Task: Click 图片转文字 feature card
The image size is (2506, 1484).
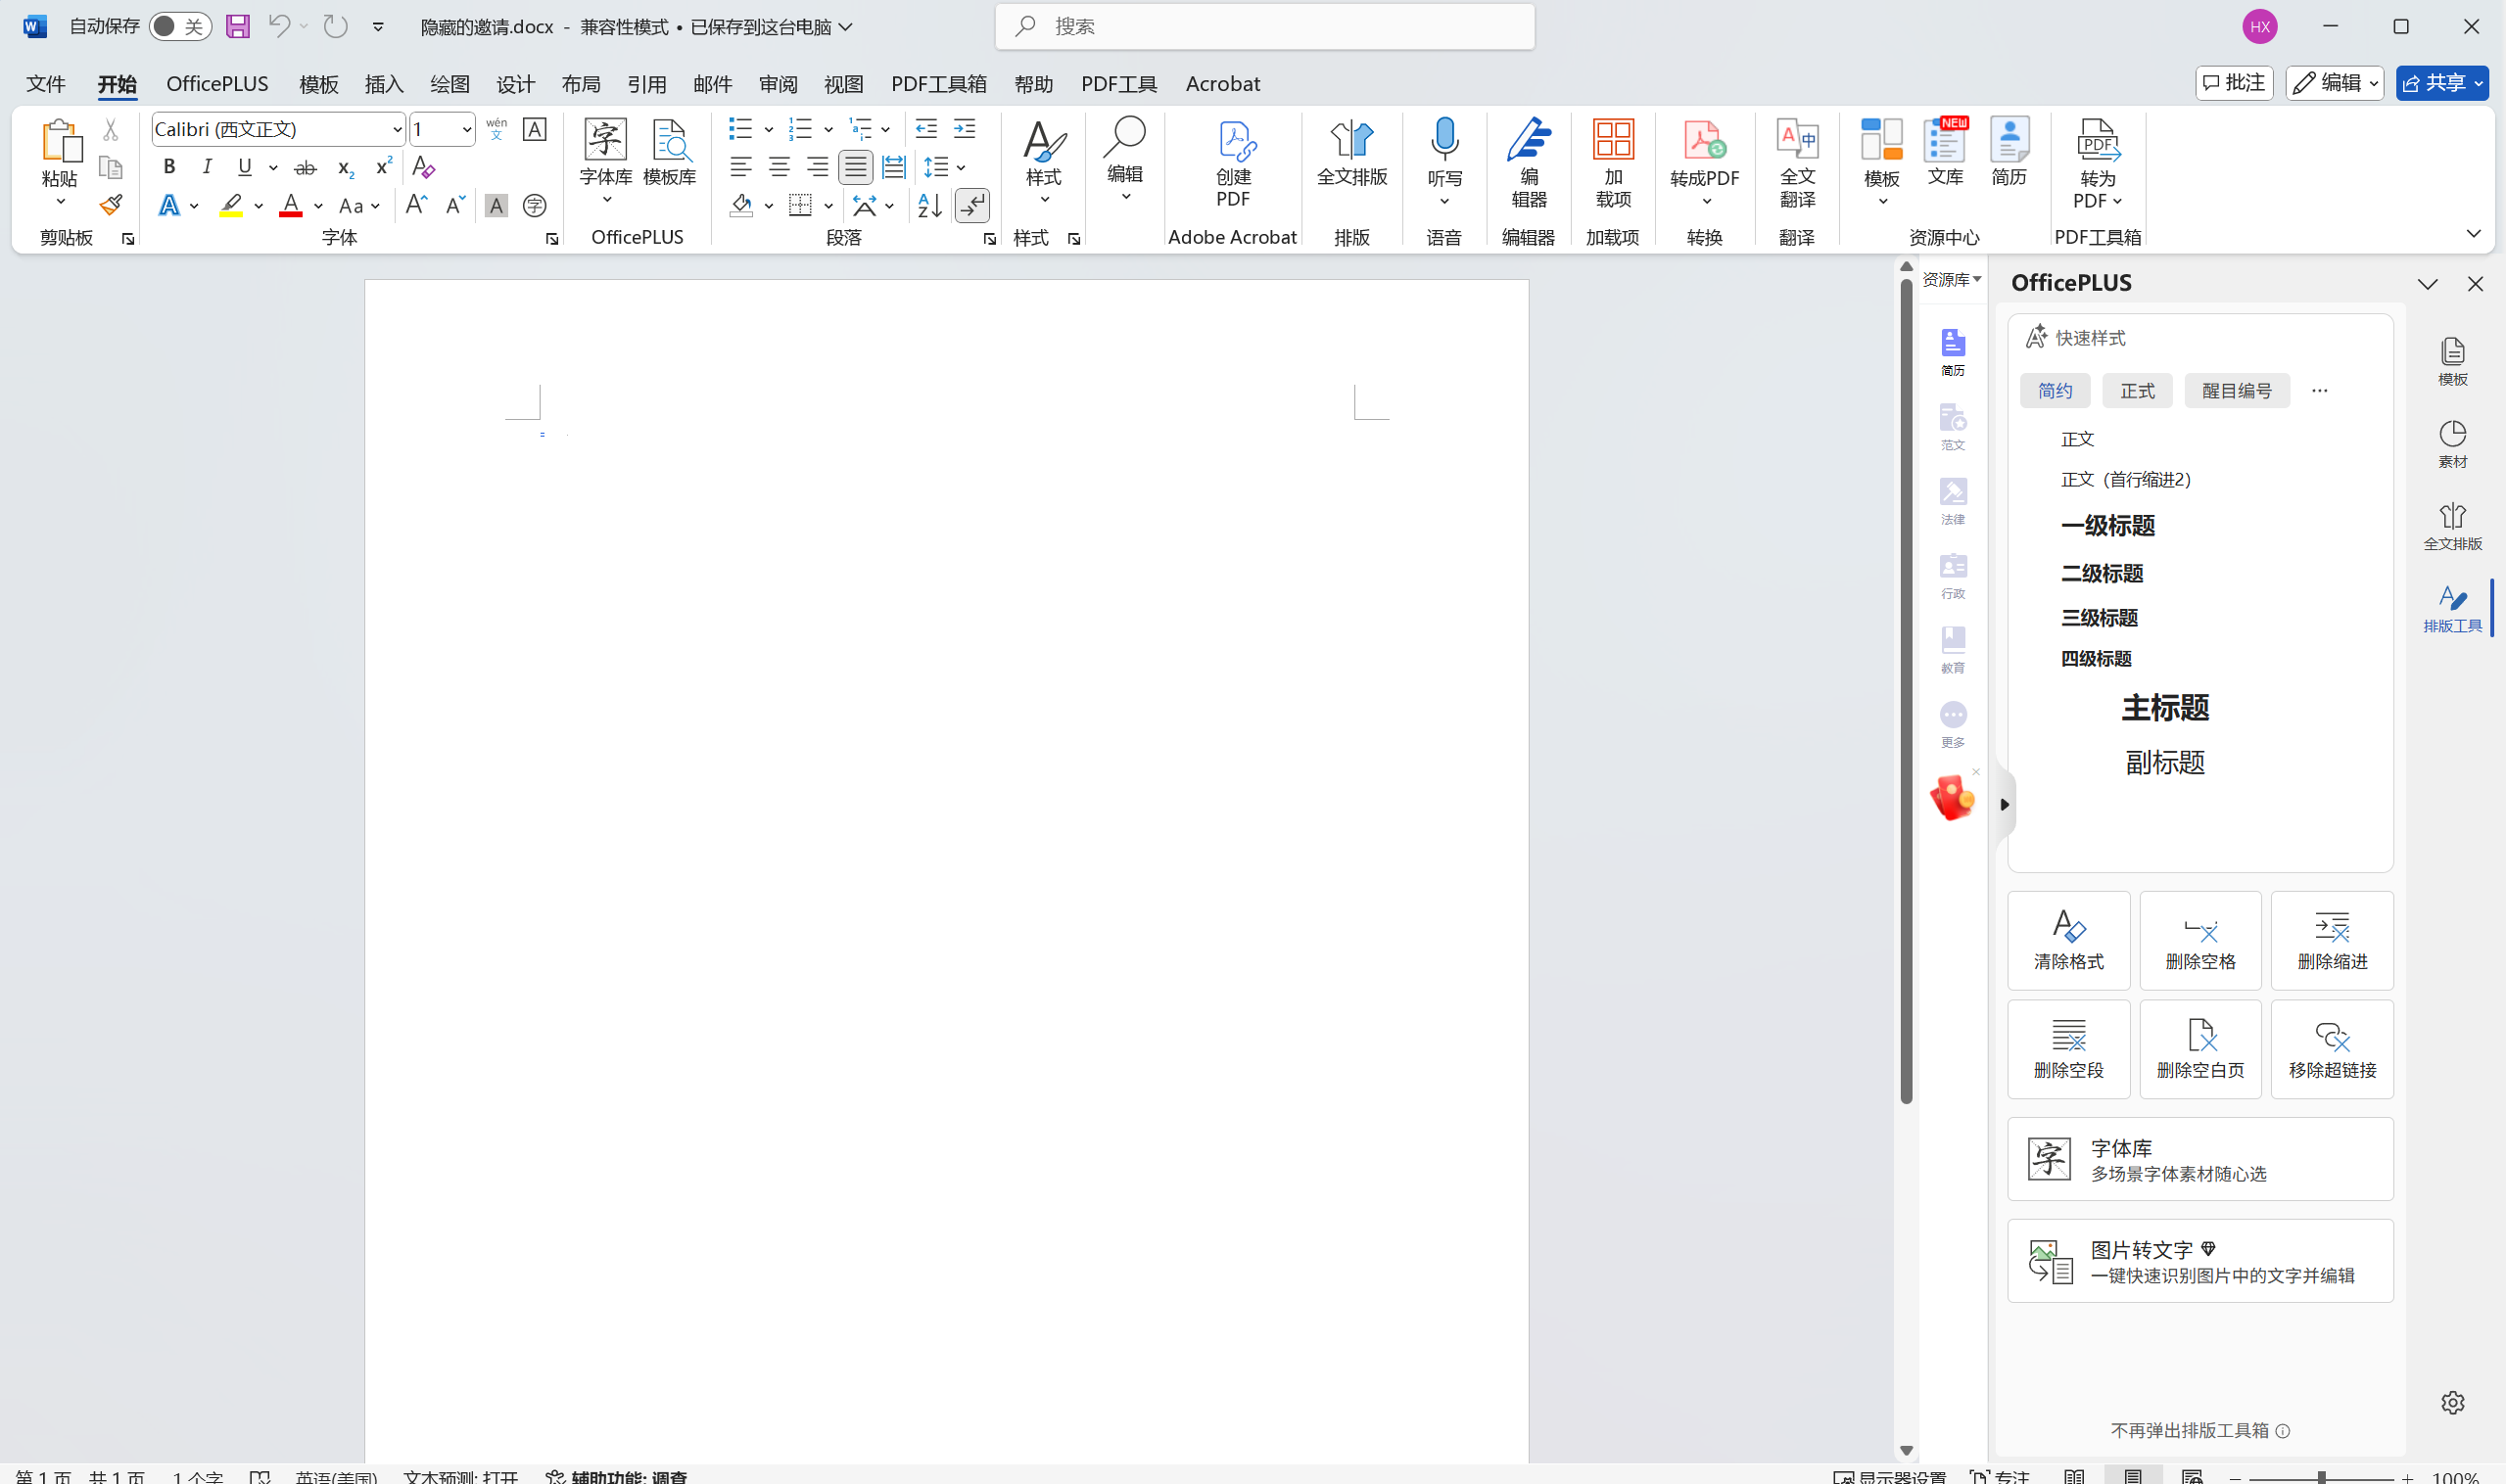Action: click(x=2199, y=1260)
